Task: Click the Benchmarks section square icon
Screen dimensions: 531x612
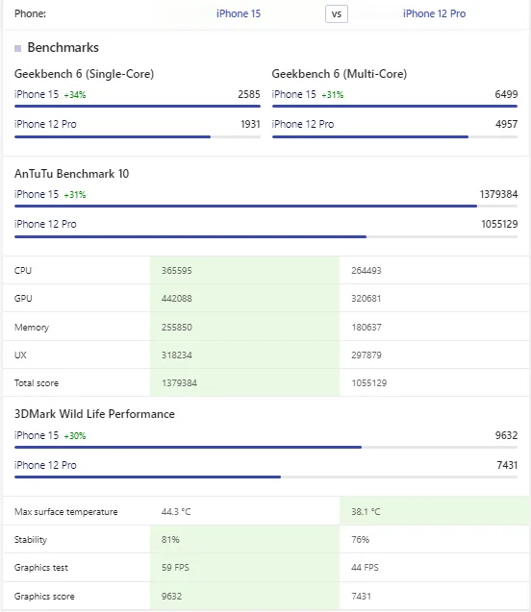Action: [18, 48]
